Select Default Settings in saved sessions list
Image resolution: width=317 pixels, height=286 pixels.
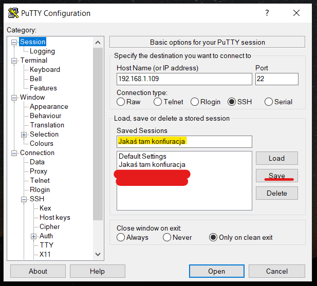142,156
